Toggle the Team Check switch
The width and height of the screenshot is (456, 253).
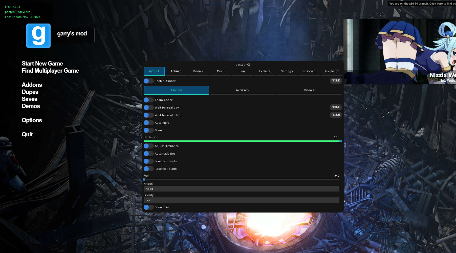(x=148, y=100)
